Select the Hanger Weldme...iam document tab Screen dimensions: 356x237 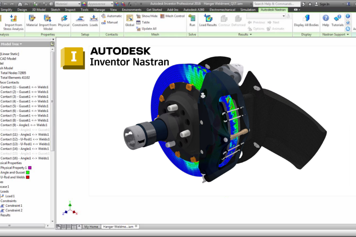coord(120,227)
